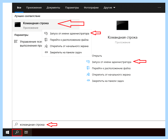Click the blue pin icon in the right panel
Screen dimensions: 168x139
pyautogui.click(x=88, y=81)
